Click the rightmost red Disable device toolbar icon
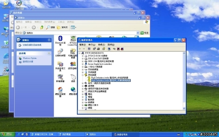Image resolution: width=219 pixels, height=137 pixels. click(122, 49)
